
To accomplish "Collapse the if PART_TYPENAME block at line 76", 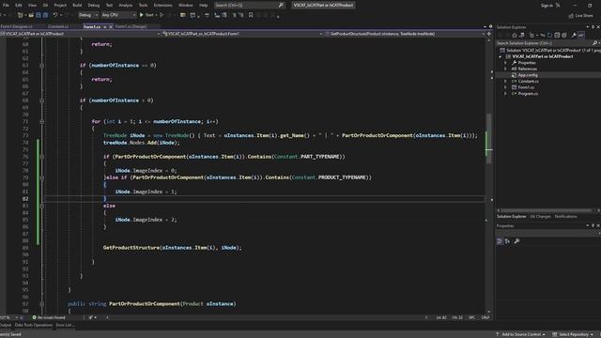I will (x=41, y=157).
